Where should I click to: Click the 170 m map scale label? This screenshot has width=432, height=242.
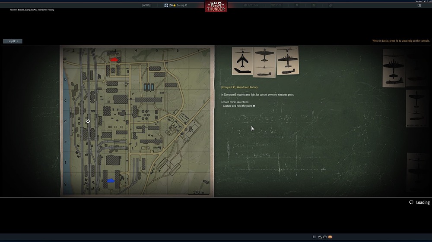(198, 192)
